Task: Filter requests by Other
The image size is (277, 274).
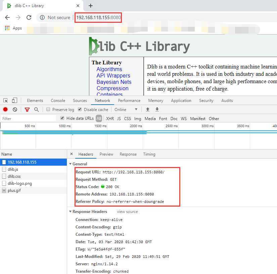Action: pyautogui.click(x=214, y=119)
